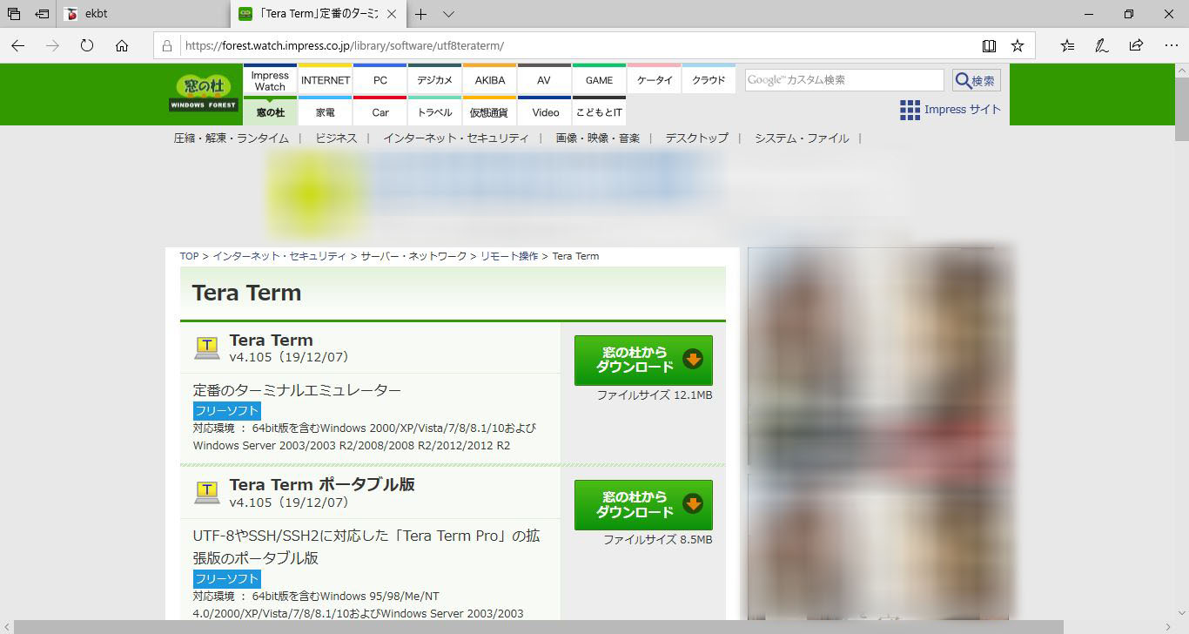The image size is (1189, 634).
Task: Open a new tab with plus icon
Action: point(421,14)
